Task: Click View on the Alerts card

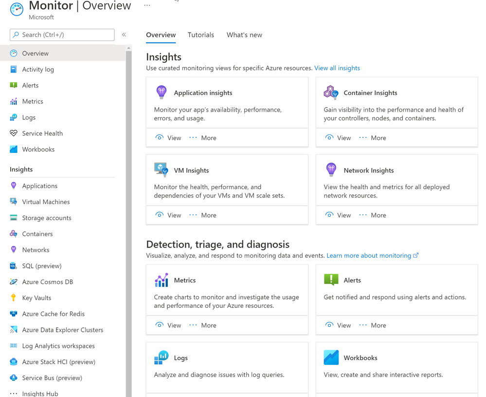Action: tap(338, 325)
